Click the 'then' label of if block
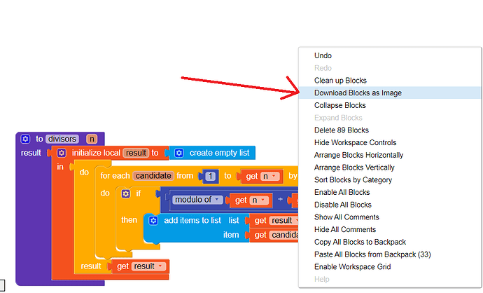Screen dimensions: 483x293 pyautogui.click(x=129, y=220)
